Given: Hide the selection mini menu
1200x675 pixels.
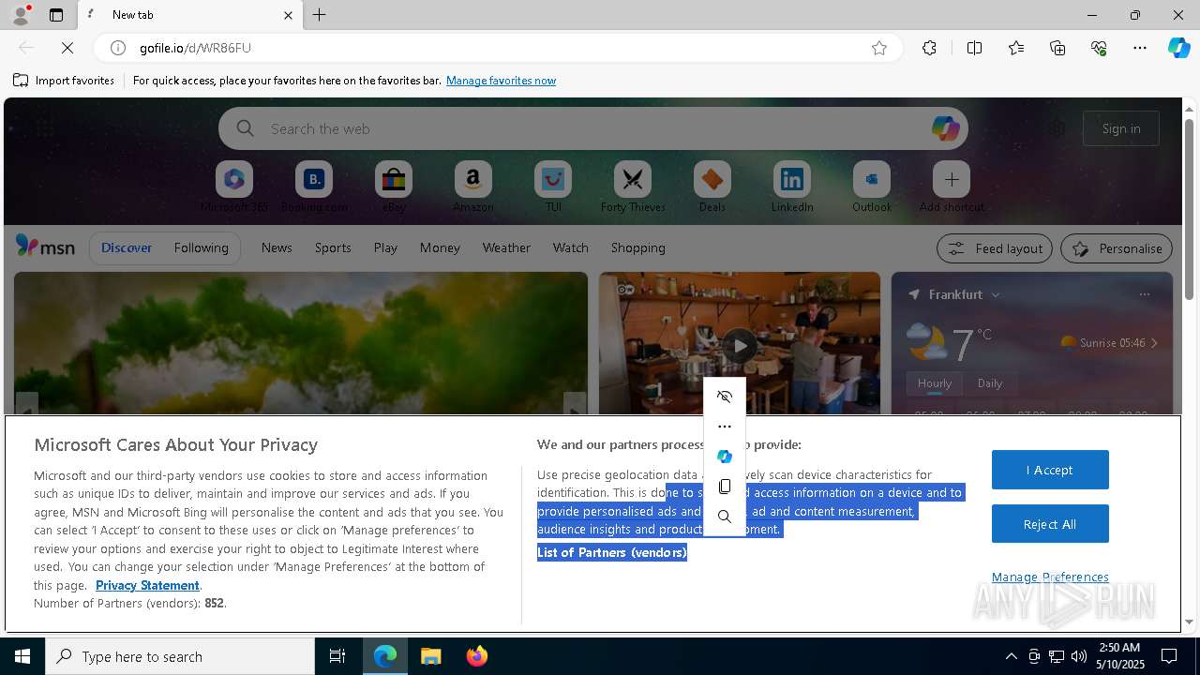Looking at the screenshot, I should click(x=724, y=397).
